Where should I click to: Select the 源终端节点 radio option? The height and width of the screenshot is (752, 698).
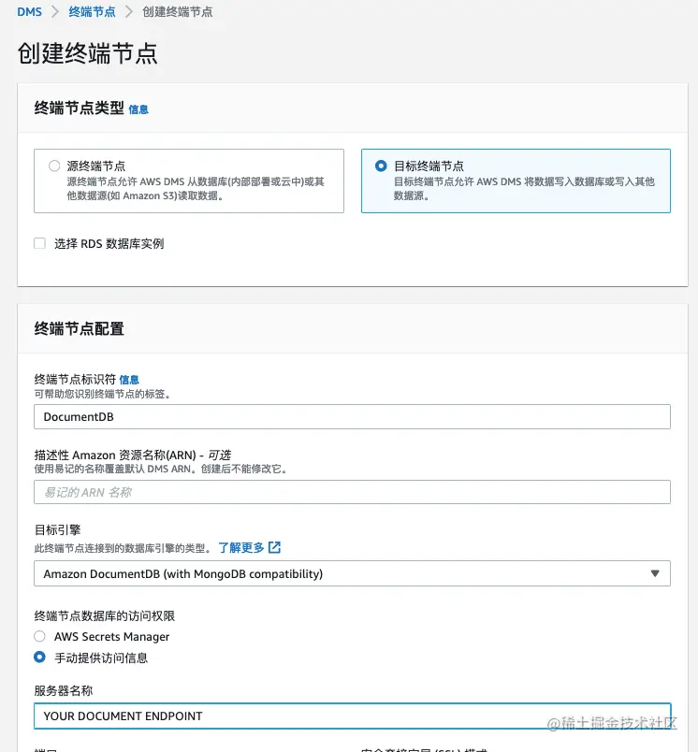click(54, 166)
